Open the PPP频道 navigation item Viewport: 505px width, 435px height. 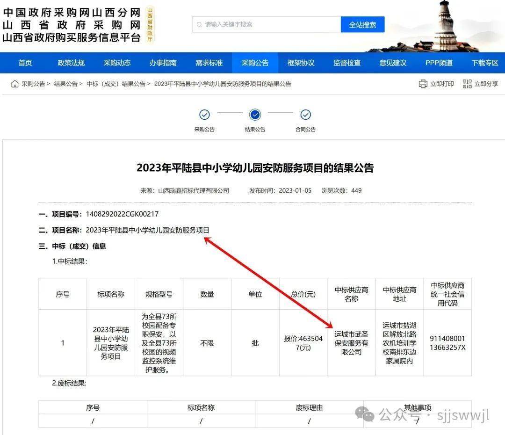439,63
